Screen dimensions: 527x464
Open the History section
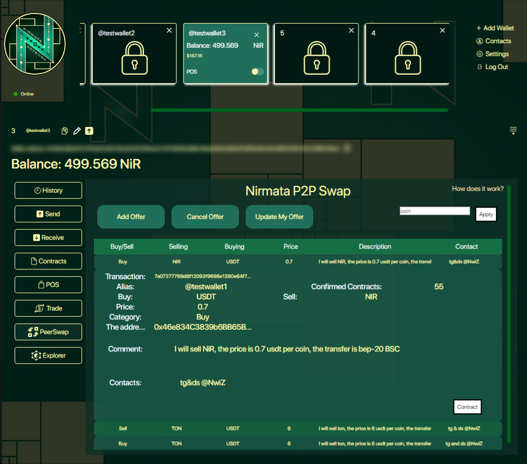click(x=48, y=190)
